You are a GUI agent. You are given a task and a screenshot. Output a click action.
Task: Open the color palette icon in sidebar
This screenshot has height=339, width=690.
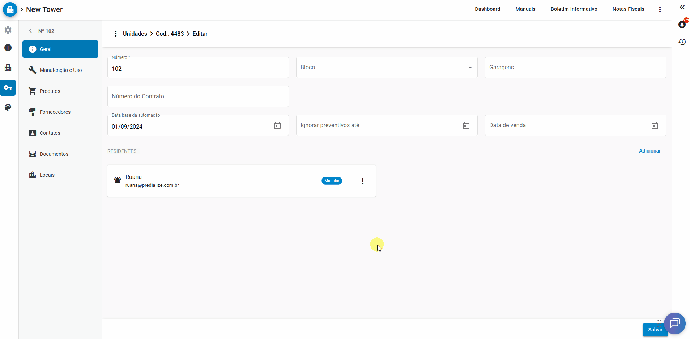tap(8, 107)
